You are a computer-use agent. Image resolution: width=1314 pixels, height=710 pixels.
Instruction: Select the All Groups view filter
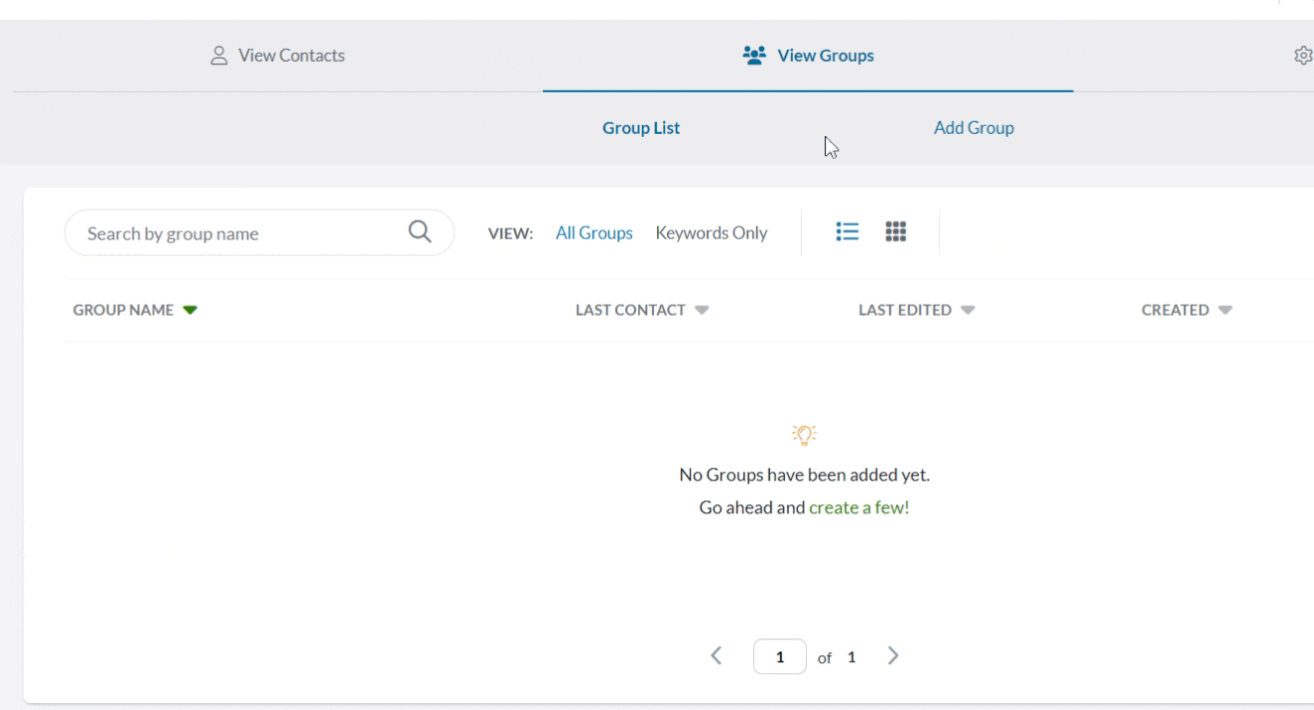593,233
